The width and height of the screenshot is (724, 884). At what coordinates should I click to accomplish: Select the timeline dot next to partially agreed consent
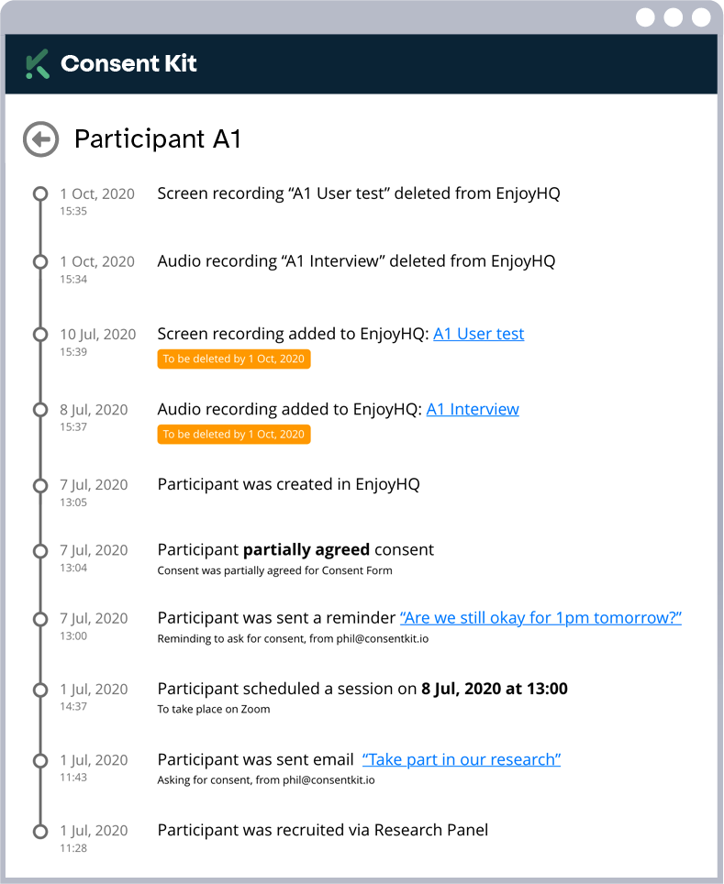(x=39, y=550)
